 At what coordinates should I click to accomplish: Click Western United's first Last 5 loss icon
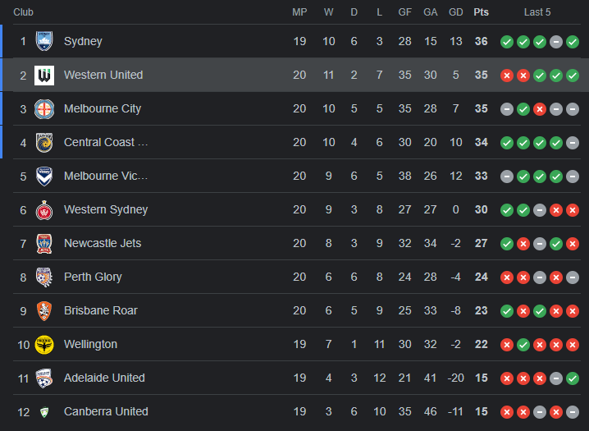click(507, 75)
